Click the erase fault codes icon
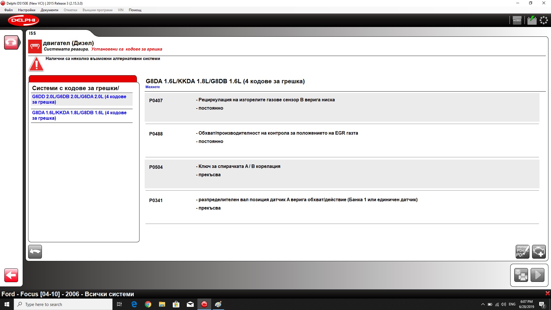Image resolution: width=551 pixels, height=310 pixels. pyautogui.click(x=522, y=252)
